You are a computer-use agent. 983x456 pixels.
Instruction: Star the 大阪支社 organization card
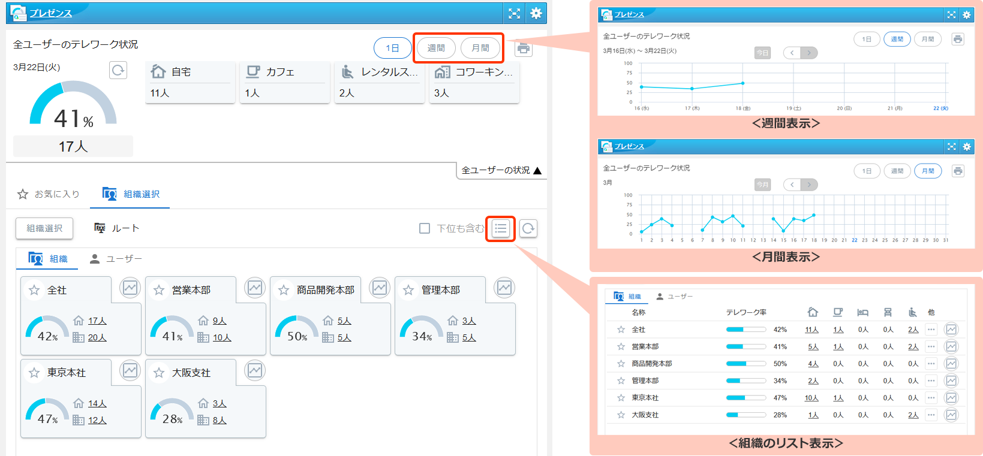(x=159, y=373)
